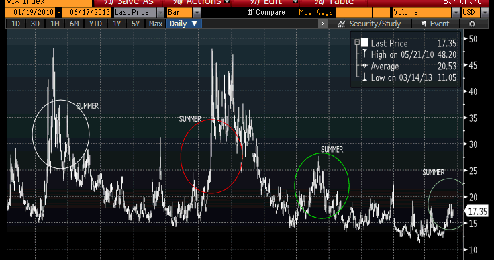Click the 17.35 value in legend
This screenshot has width=494, height=260.
coord(447,43)
